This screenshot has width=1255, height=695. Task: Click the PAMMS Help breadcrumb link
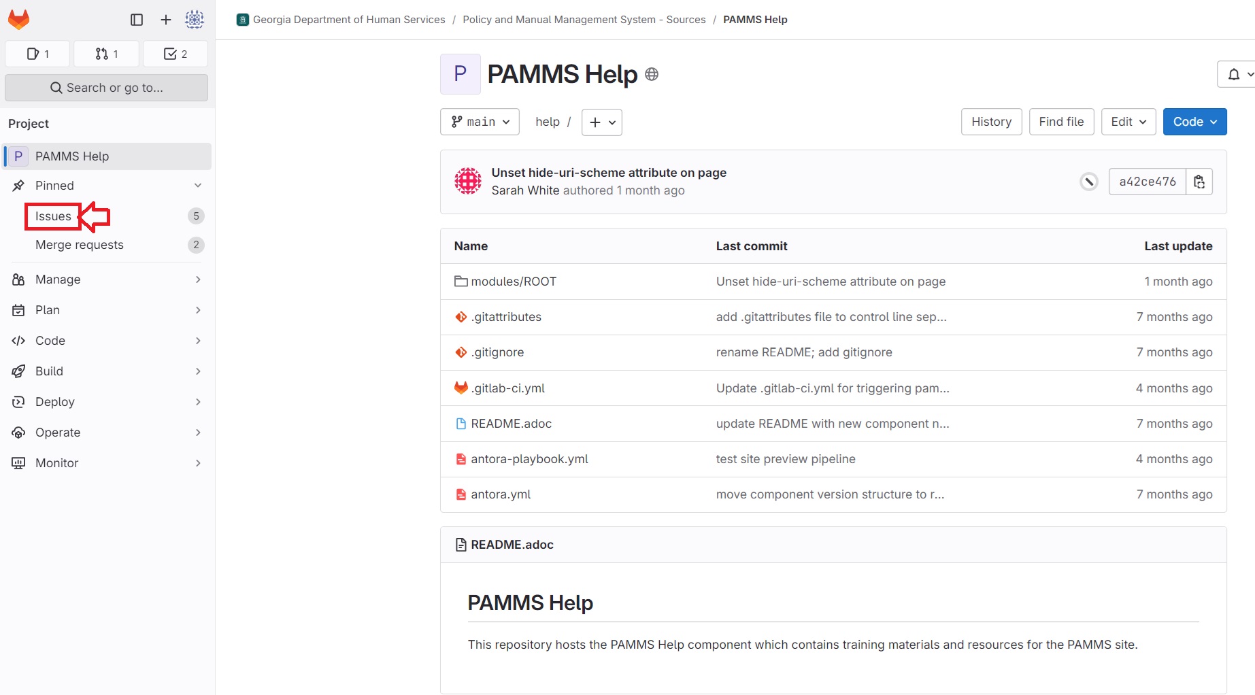(755, 20)
